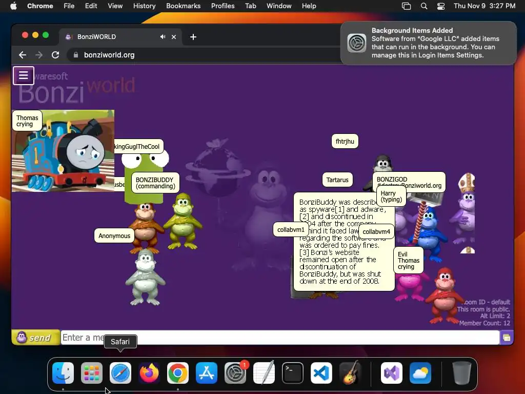525x394 pixels.
Task: Go back in Chrome
Action: [23, 55]
